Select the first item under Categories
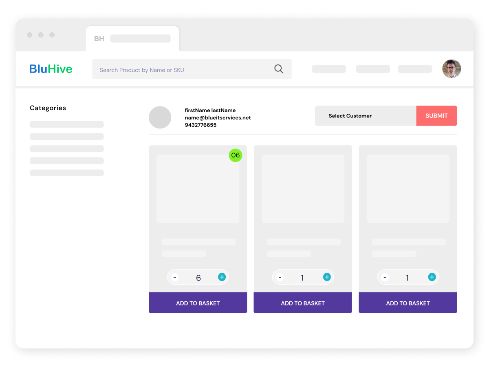 [66, 124]
